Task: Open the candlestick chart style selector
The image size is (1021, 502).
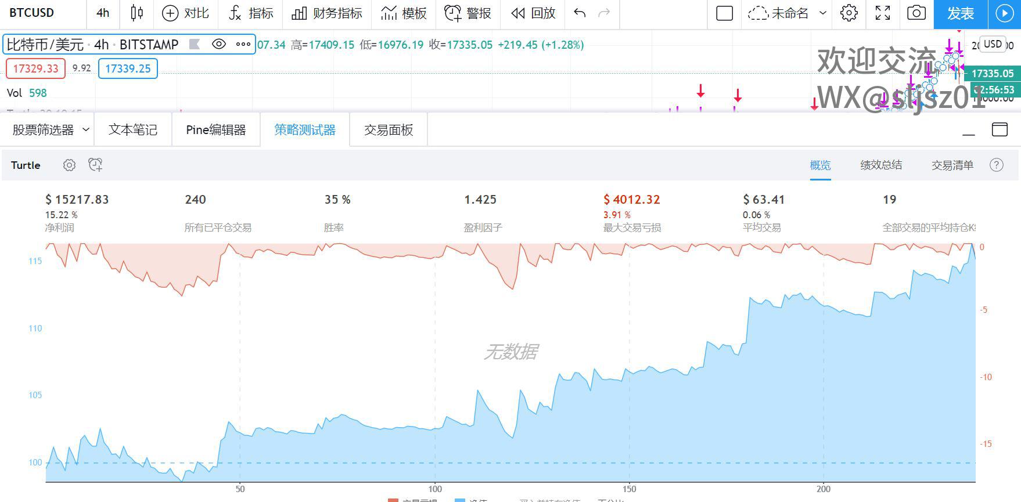Action: pos(137,13)
